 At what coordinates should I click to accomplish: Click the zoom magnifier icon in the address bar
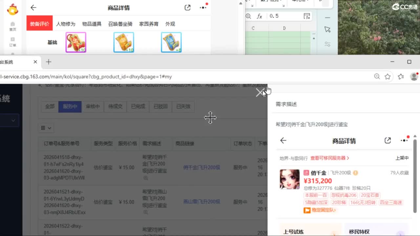(x=377, y=77)
